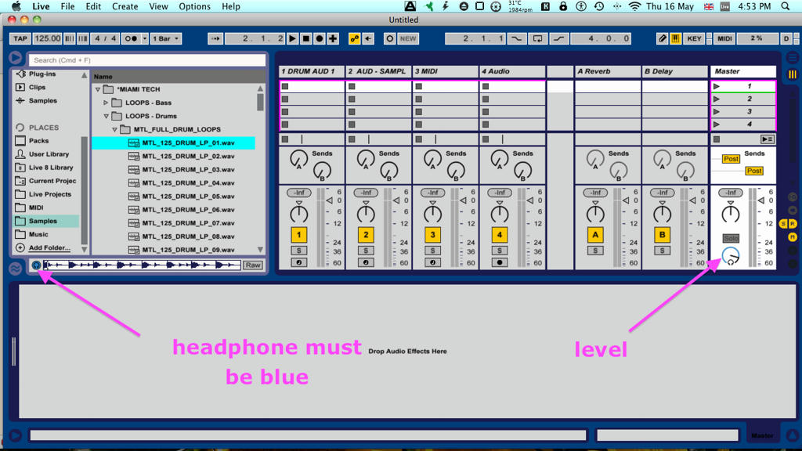Open the Options menu

(194, 6)
